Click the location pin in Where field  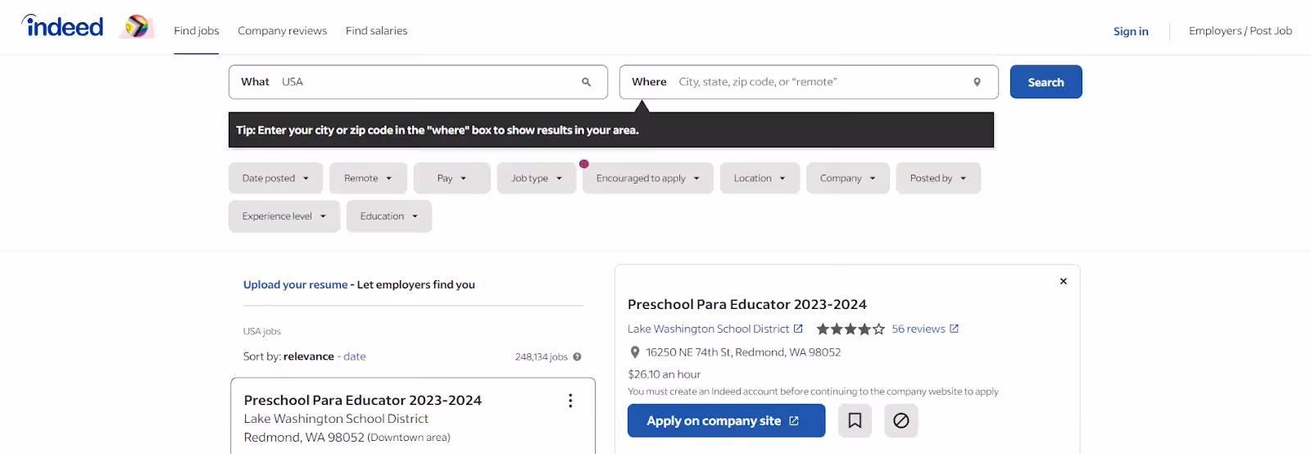977,82
